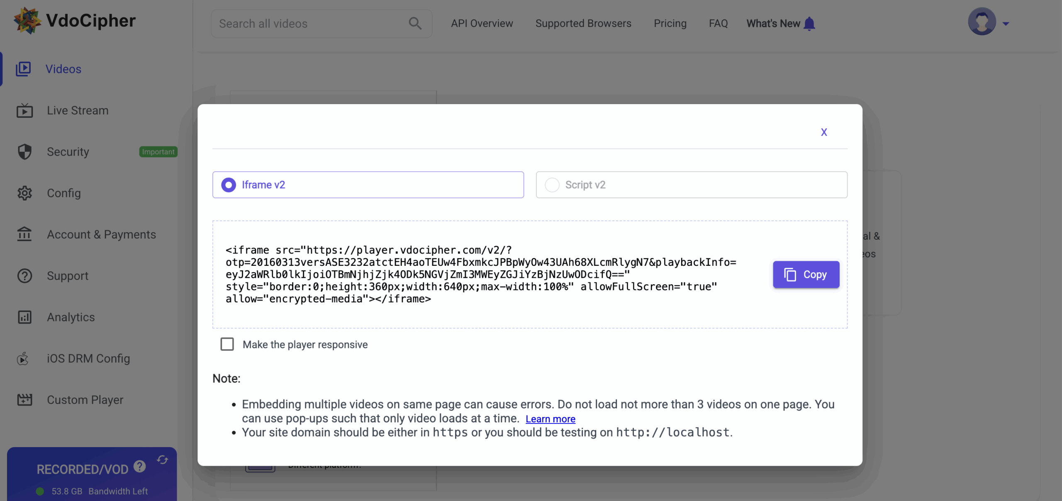Enable Make the player responsive checkbox
The width and height of the screenshot is (1062, 501).
point(227,344)
